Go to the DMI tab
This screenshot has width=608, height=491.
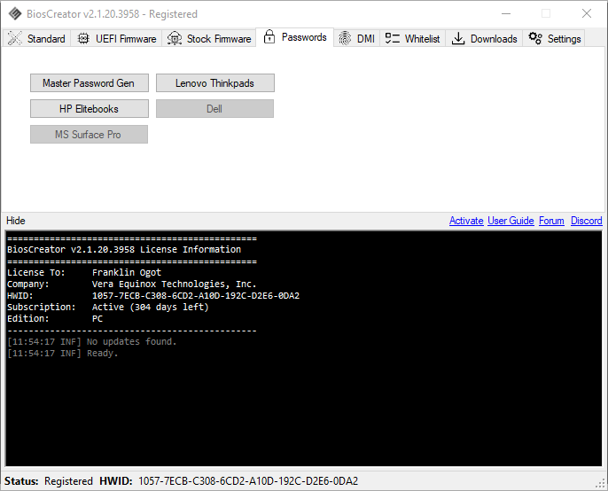(x=356, y=38)
